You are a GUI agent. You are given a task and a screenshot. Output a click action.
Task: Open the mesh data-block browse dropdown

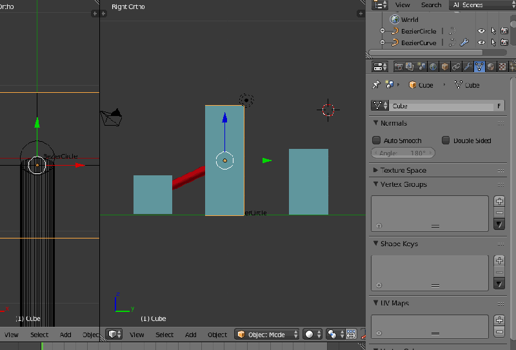(x=380, y=106)
